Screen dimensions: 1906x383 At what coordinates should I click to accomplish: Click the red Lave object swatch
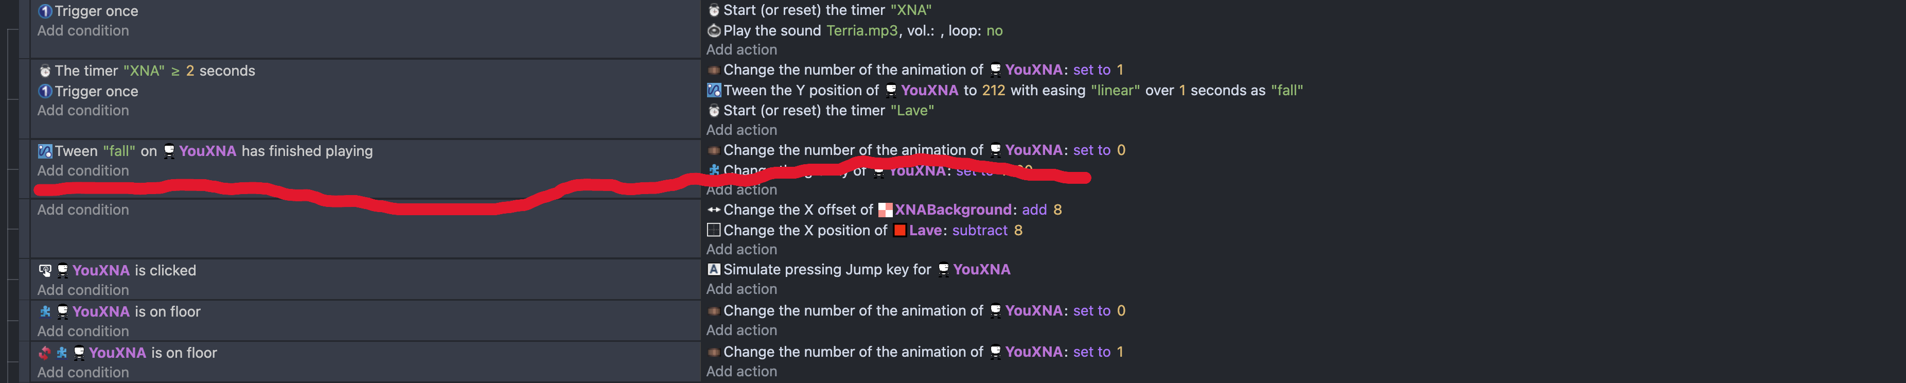pyautogui.click(x=899, y=231)
